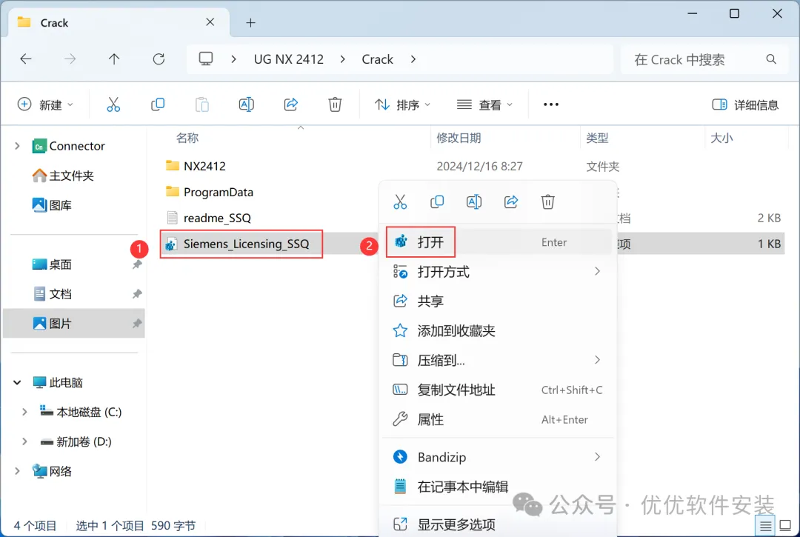Open 图库 in the sidebar

52,205
